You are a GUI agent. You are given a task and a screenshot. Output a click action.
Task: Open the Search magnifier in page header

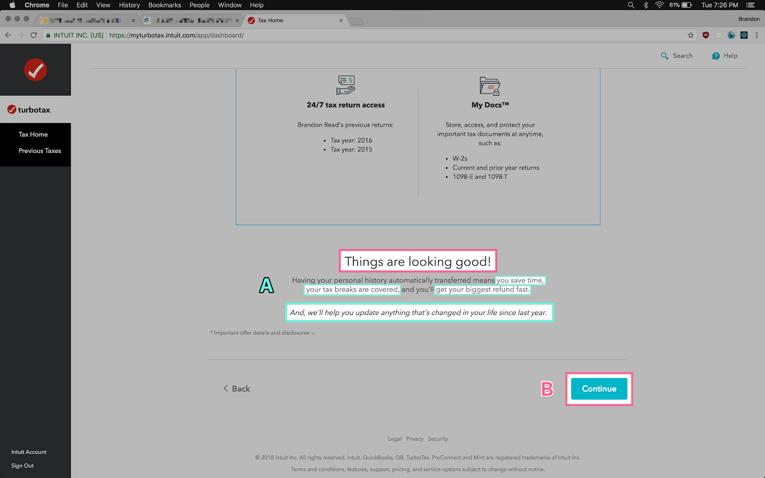coord(665,56)
